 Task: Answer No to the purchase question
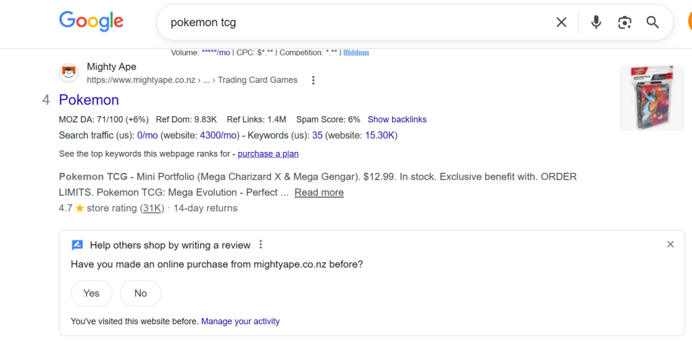point(141,293)
